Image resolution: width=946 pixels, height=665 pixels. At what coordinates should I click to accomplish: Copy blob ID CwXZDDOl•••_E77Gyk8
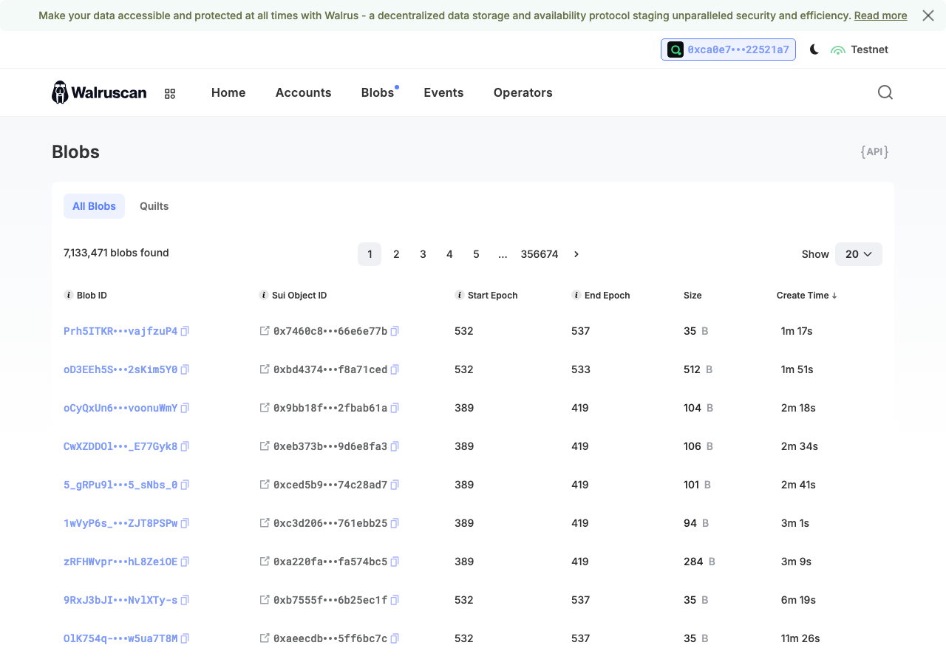(185, 446)
